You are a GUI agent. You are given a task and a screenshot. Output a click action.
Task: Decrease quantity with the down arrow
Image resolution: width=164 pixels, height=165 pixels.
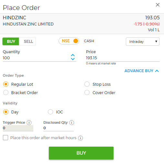coord(73,59)
